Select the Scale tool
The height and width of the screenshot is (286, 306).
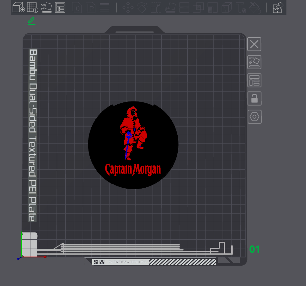(x=156, y=8)
